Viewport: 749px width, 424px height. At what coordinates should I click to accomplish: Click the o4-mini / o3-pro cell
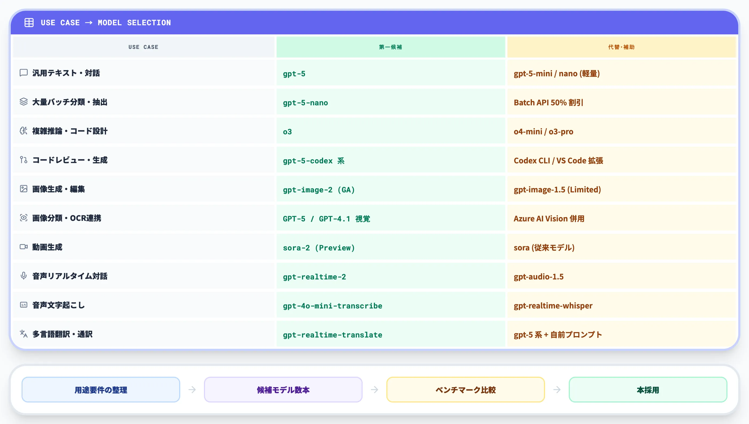point(621,131)
